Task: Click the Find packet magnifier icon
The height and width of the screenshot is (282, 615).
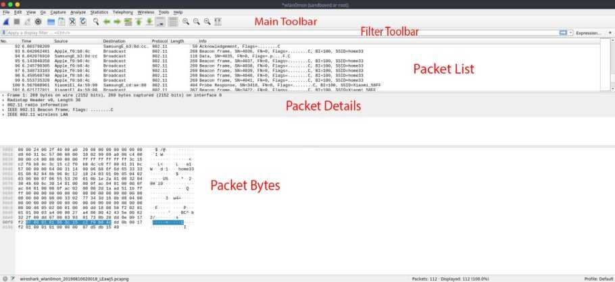Action: pos(96,22)
